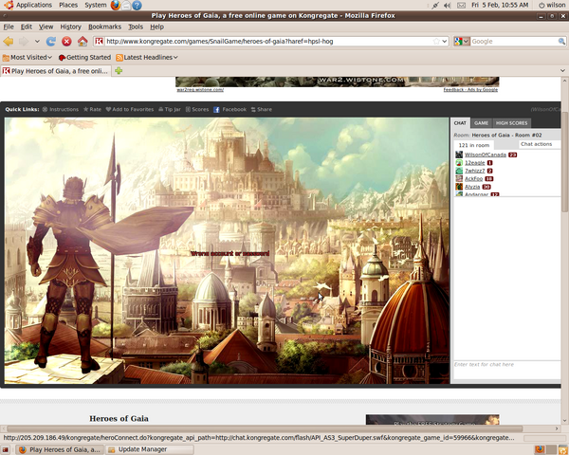Open the Help launcher in top panel
The image size is (569, 455).
point(137,5)
